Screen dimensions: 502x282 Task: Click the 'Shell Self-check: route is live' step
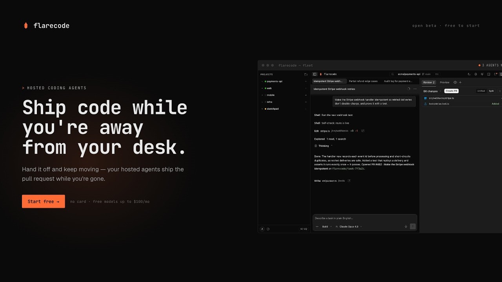click(x=332, y=123)
